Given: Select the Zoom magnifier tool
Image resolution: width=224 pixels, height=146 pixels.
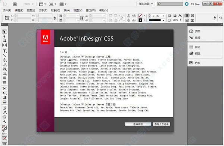Looking at the screenshot, I should pos(4,121).
